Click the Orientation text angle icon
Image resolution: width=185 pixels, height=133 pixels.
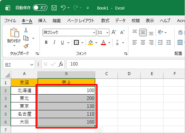pyautogui.click(x=160, y=32)
